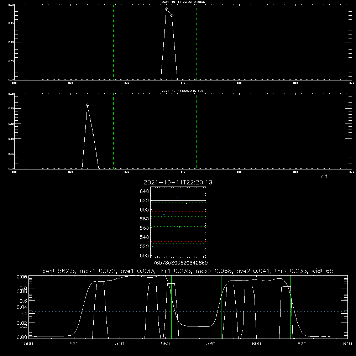The image size is (356, 356).
Task: Click the right green dashed line in the dawn plot
Action: 197,42
